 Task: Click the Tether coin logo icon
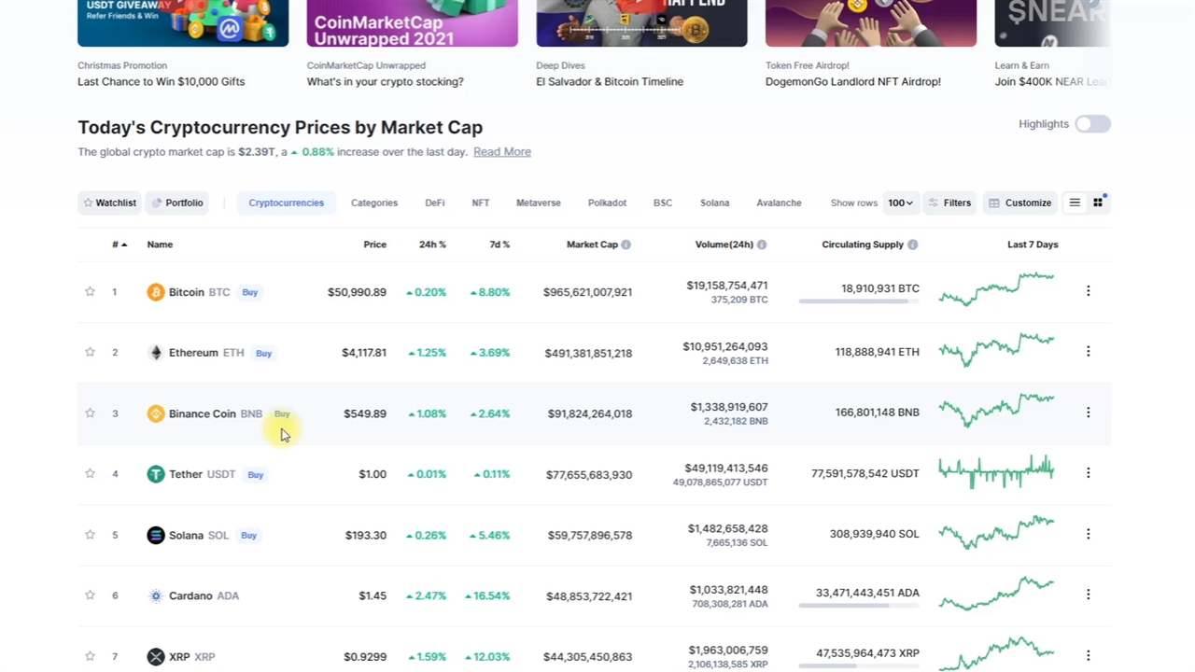point(156,474)
